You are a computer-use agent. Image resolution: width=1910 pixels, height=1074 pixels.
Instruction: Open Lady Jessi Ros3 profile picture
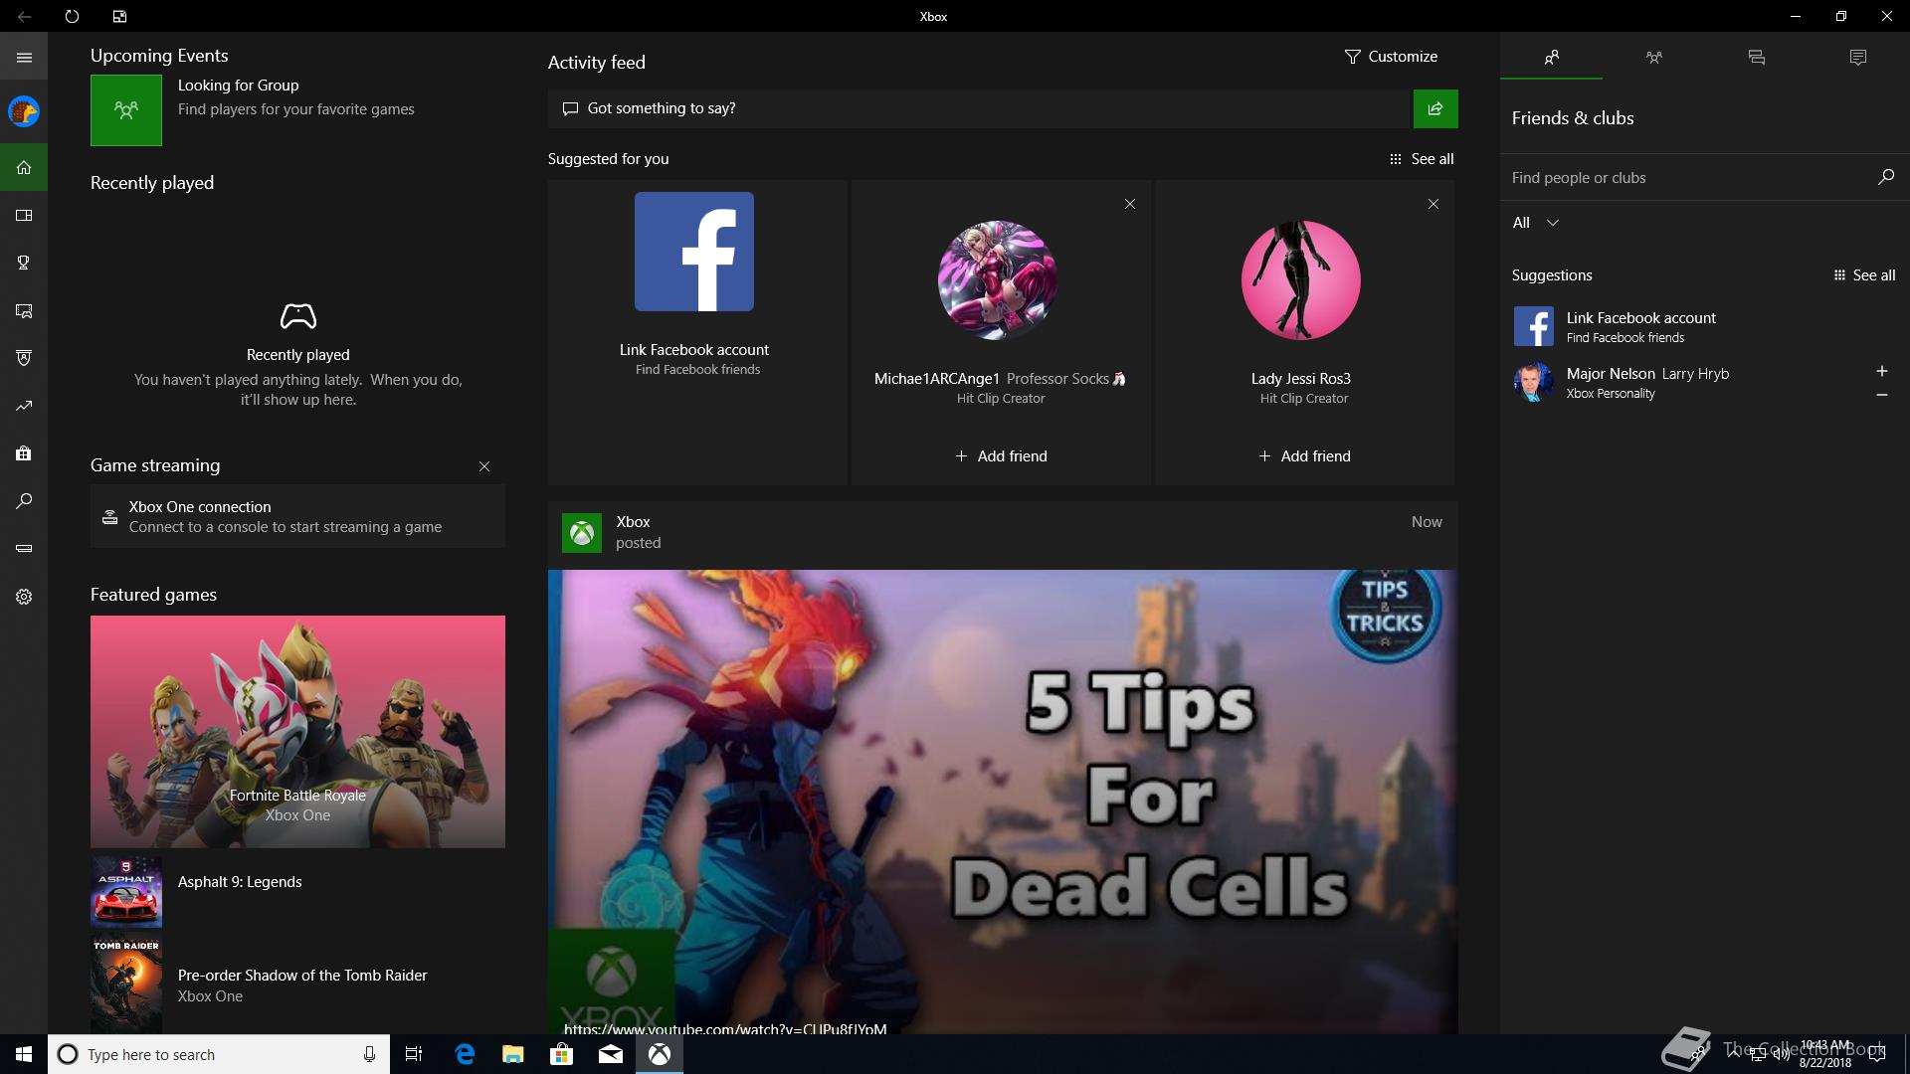click(x=1301, y=280)
